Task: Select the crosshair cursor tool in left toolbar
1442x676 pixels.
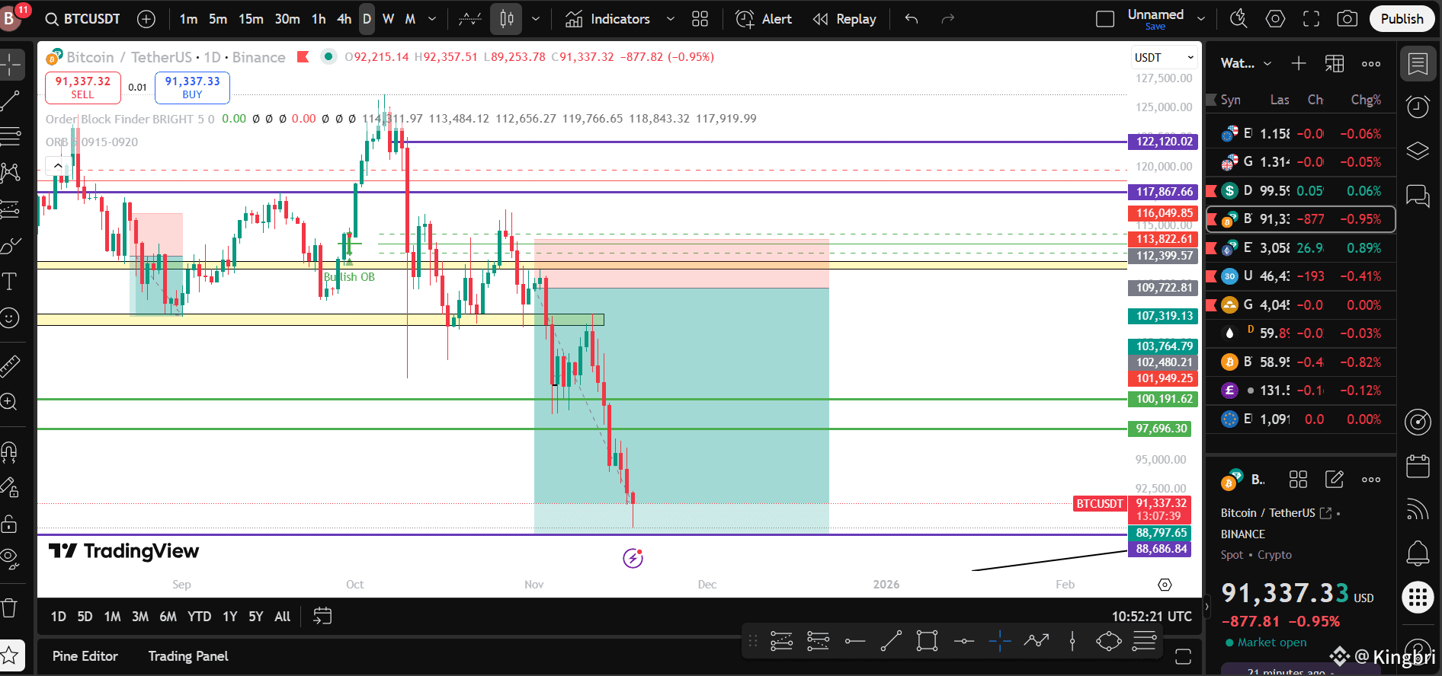Action: click(11, 65)
